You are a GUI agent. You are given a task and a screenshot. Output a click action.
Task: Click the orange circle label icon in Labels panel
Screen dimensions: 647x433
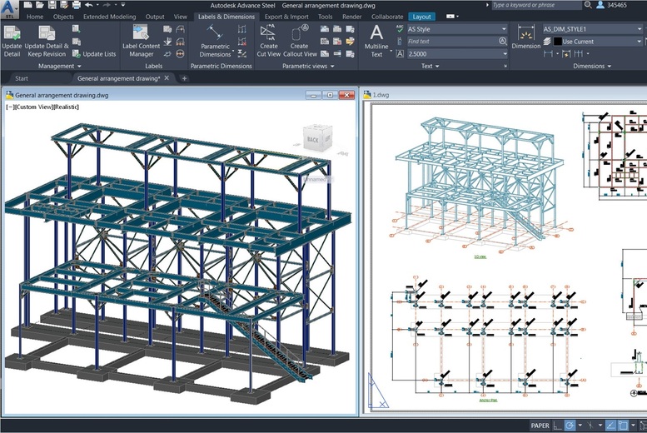[x=180, y=54]
